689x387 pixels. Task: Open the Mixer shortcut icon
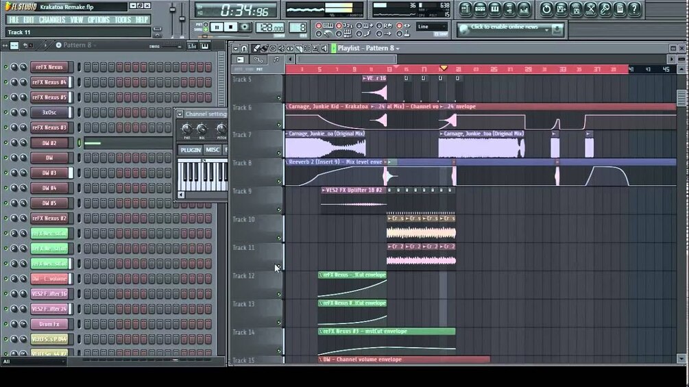tap(524, 9)
